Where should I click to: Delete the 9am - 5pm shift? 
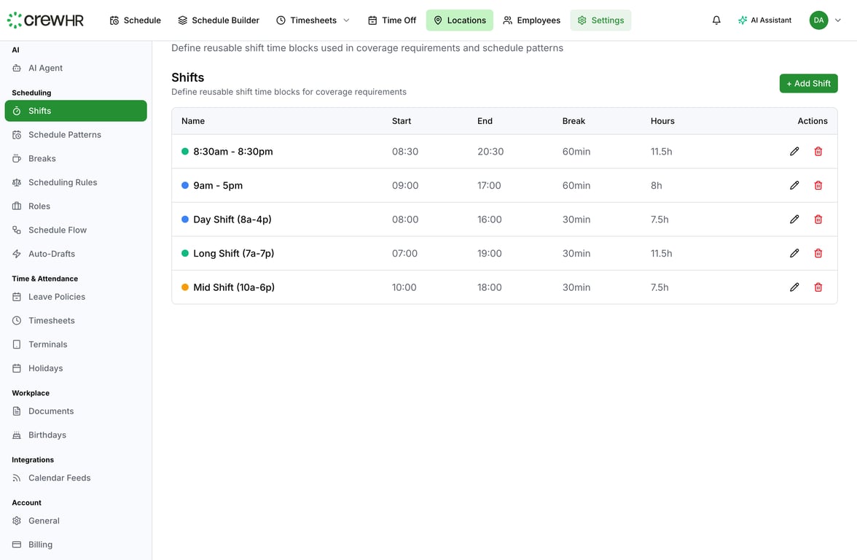pos(818,185)
